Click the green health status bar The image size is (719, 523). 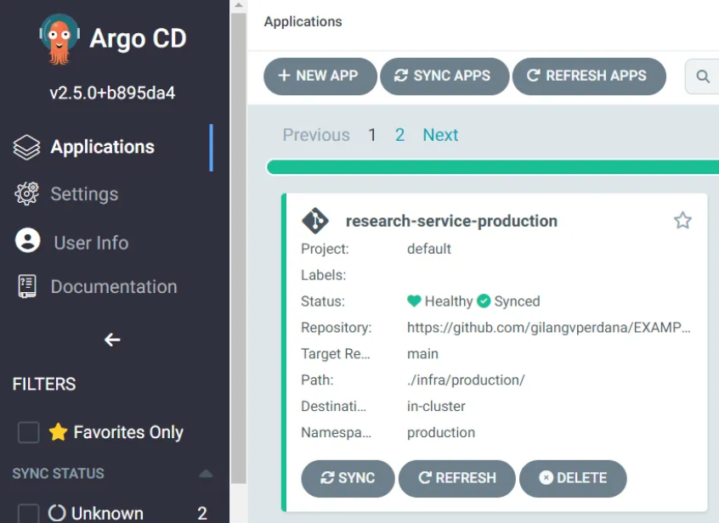[492, 166]
